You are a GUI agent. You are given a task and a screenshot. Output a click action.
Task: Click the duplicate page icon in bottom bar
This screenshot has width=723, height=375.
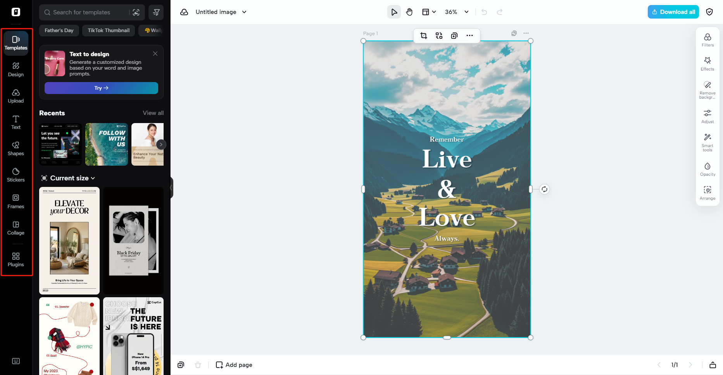click(181, 365)
